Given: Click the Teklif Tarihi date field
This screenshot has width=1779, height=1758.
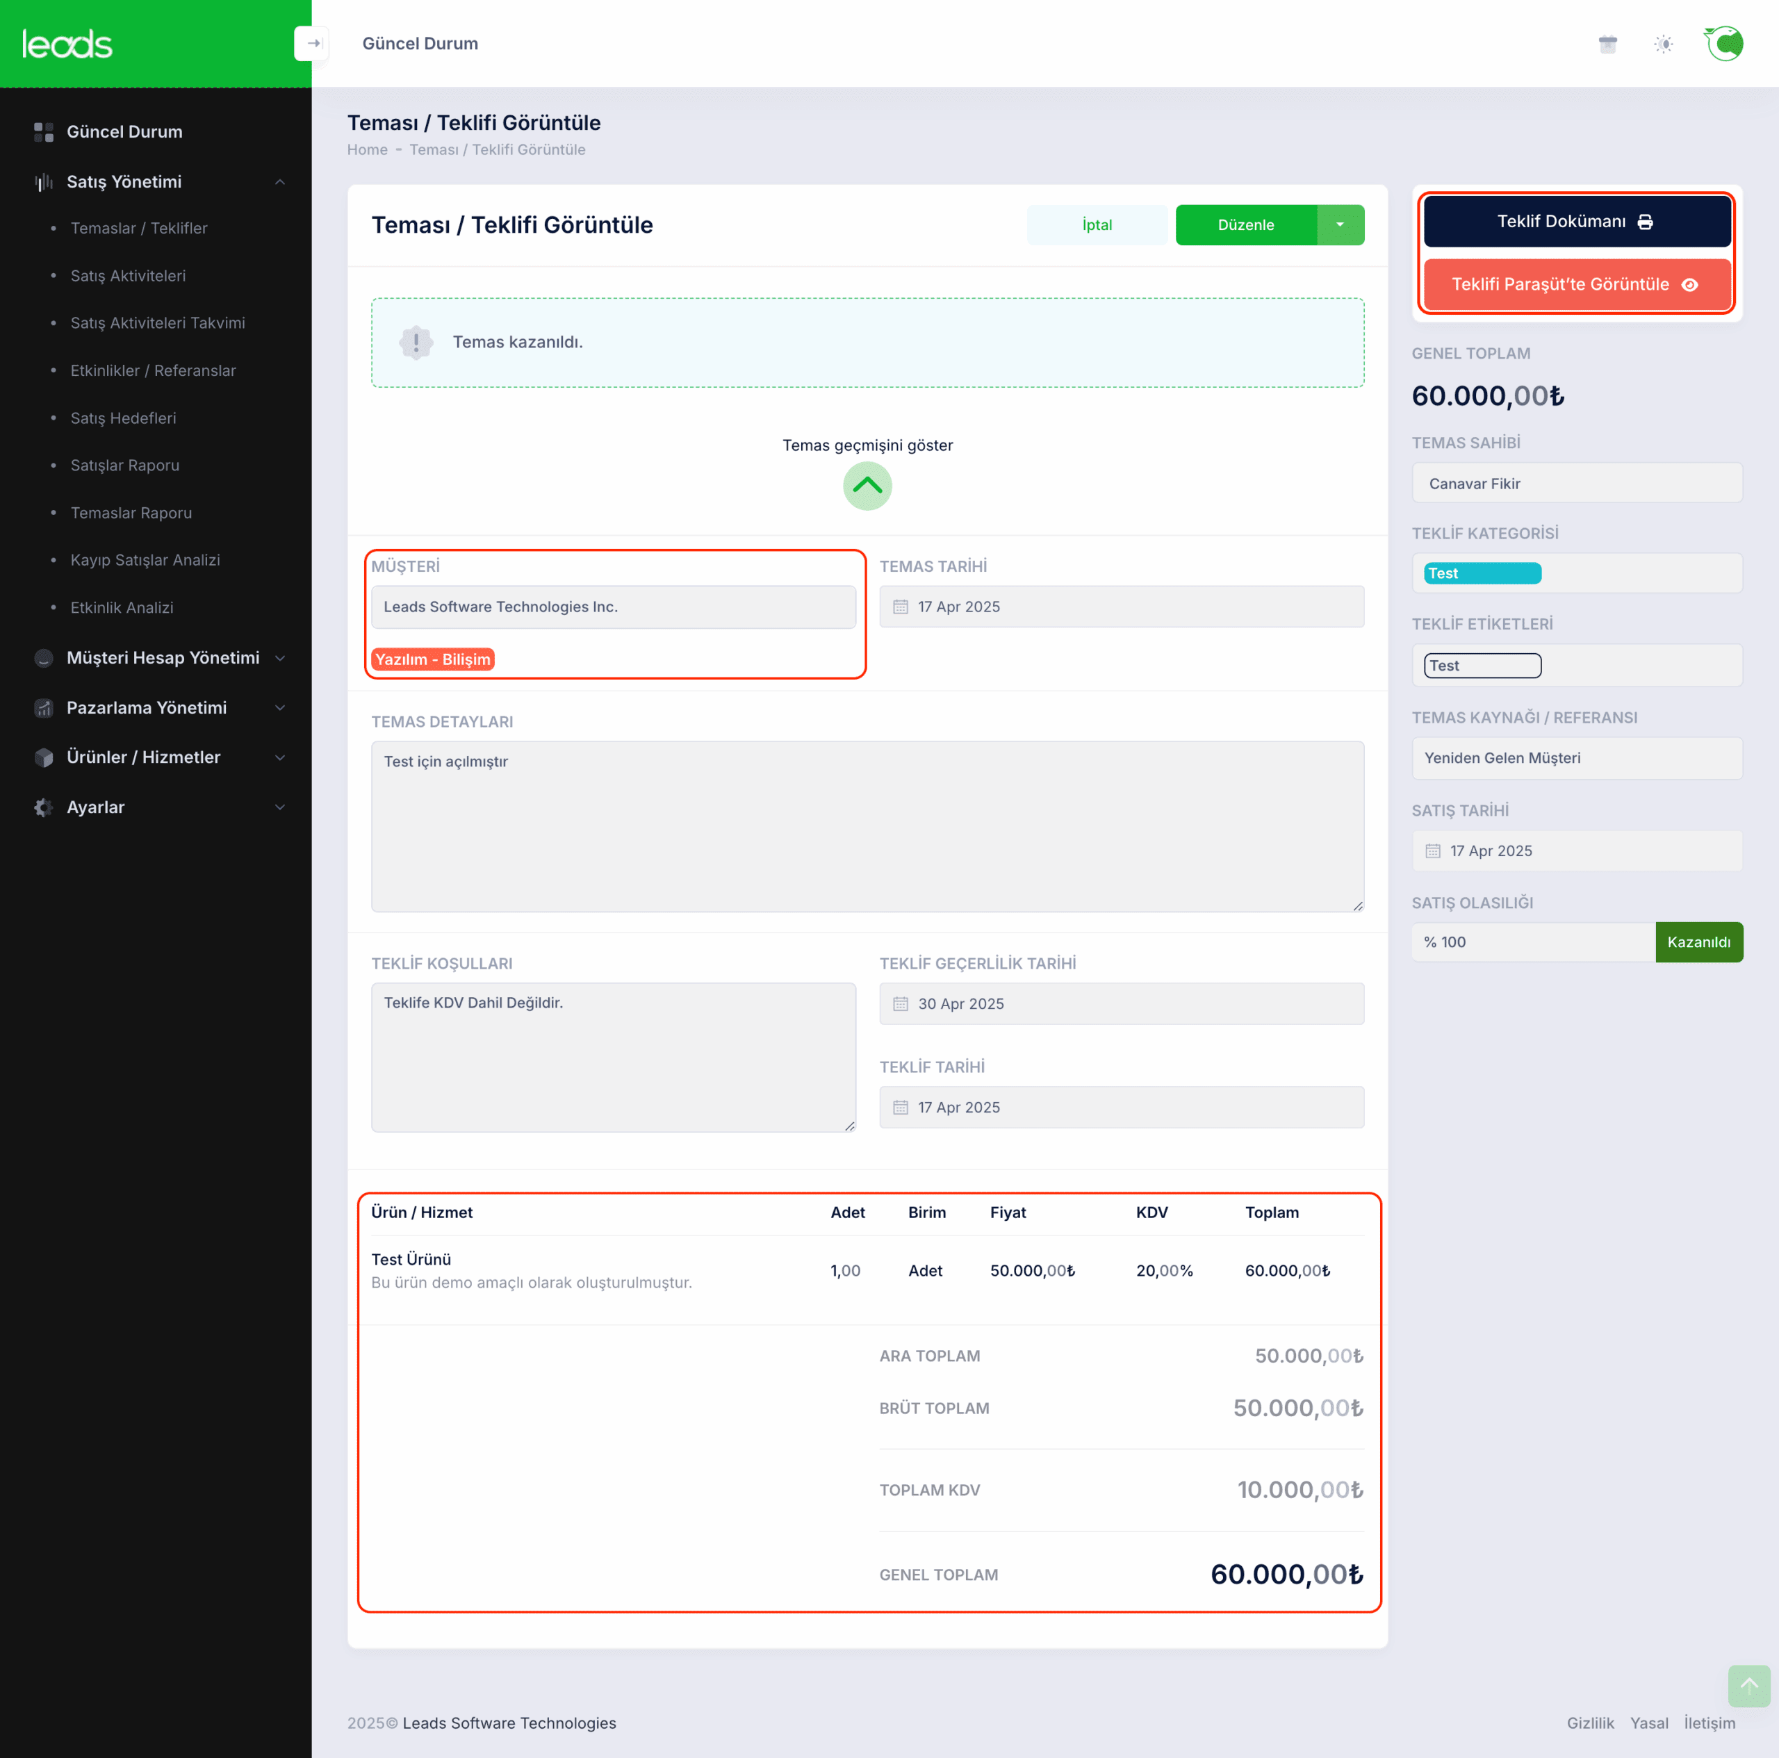Looking at the screenshot, I should pos(1122,1107).
